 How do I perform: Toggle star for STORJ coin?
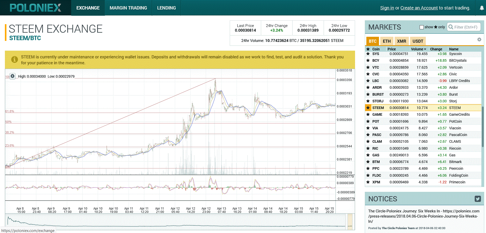point(368,101)
